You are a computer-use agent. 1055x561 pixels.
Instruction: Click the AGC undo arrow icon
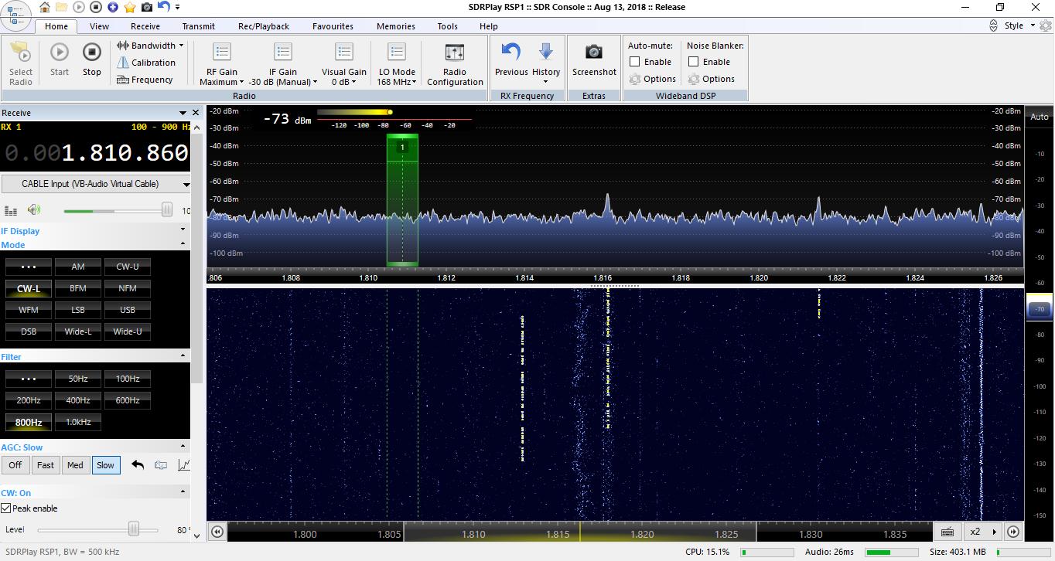[x=138, y=465]
